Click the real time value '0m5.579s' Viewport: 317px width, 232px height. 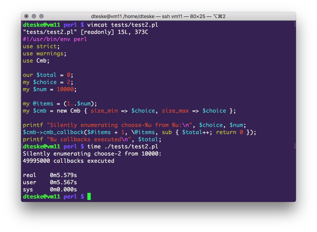click(x=63, y=175)
